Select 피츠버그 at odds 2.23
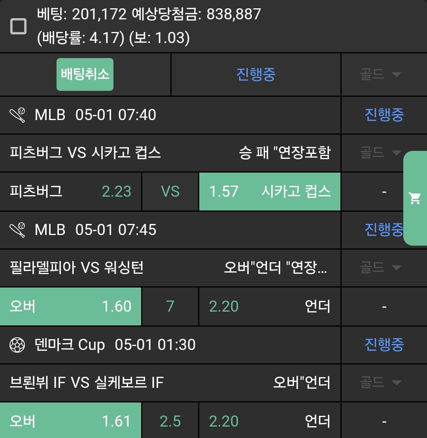427x438 pixels. pyautogui.click(x=70, y=192)
